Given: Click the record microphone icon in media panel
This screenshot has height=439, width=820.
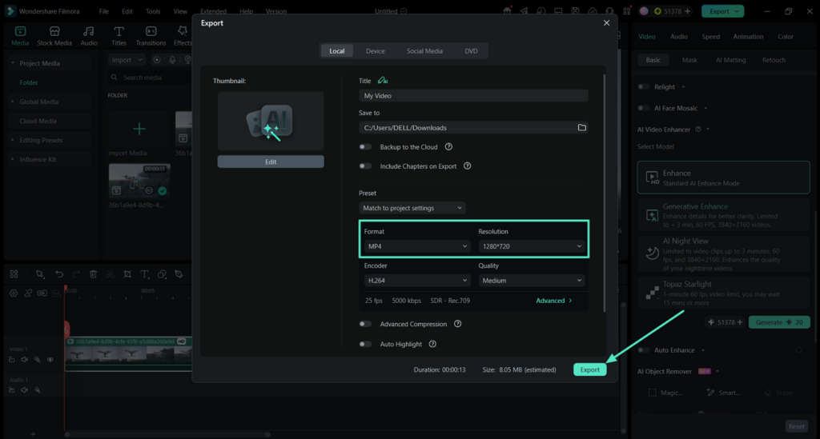Looking at the screenshot, I should (172, 60).
